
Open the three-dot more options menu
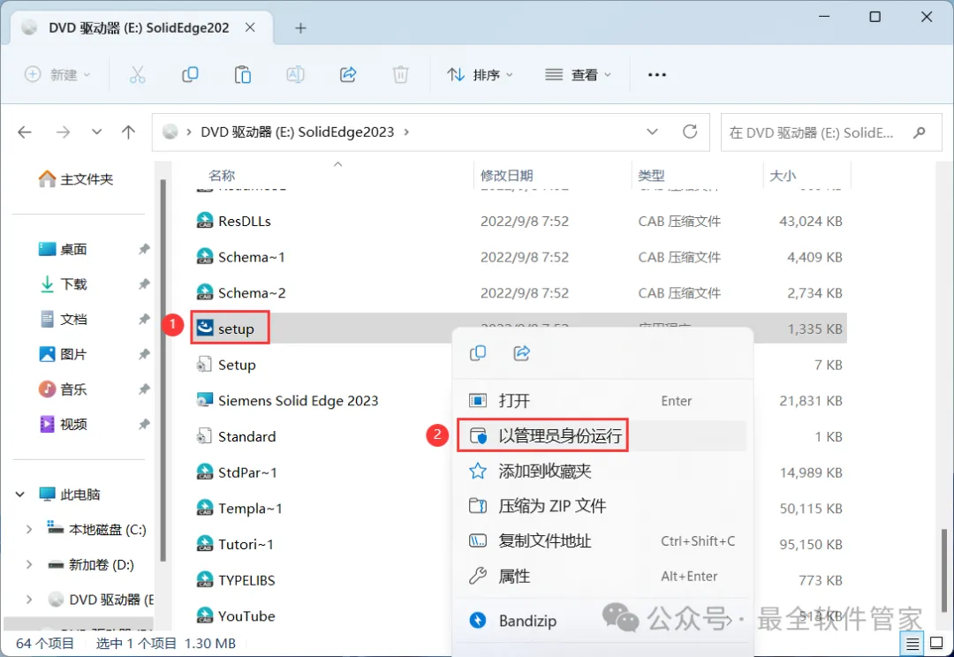[657, 75]
